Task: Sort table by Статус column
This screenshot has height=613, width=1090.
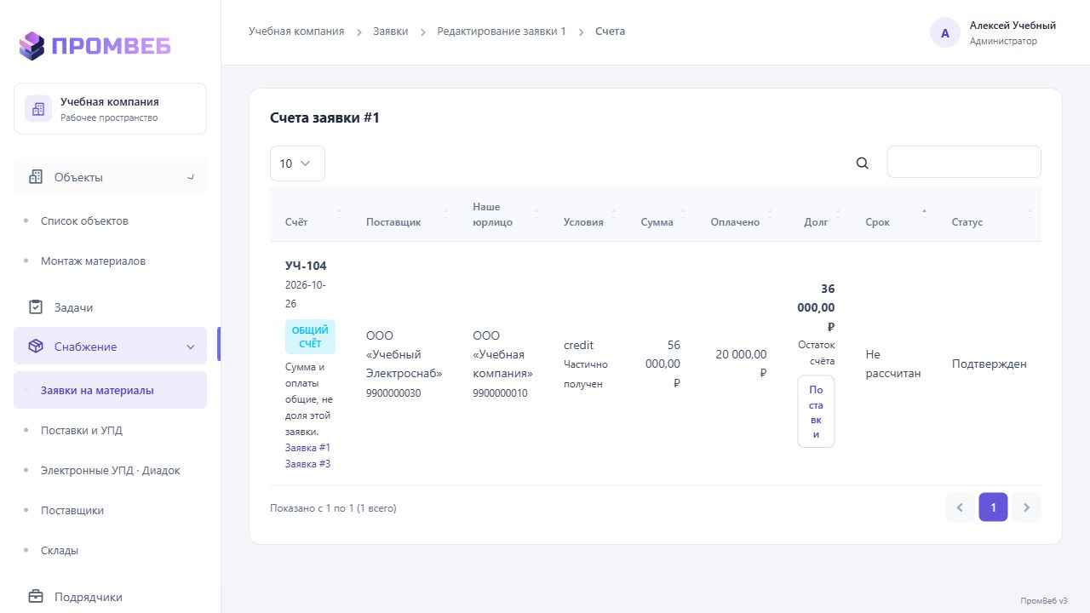Action: (990, 214)
